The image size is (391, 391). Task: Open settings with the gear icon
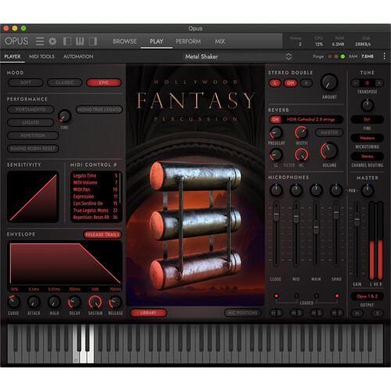tap(52, 41)
